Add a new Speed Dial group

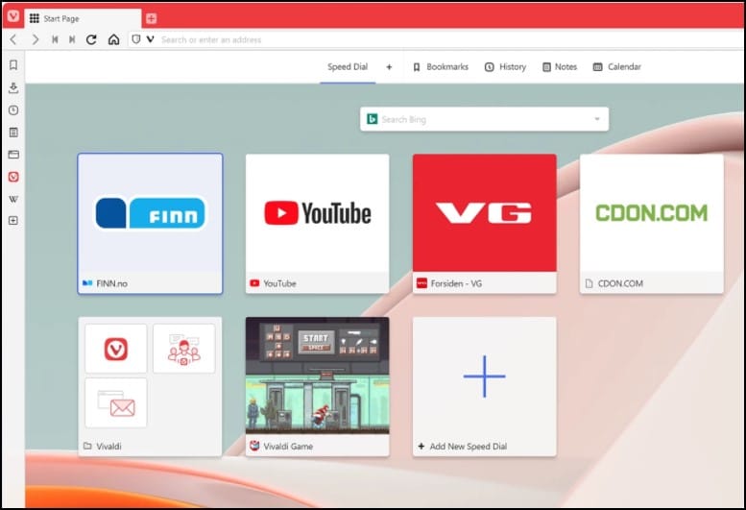(389, 67)
